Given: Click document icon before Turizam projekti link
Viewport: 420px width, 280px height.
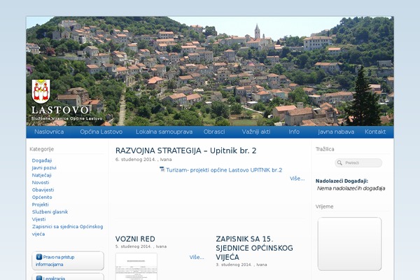Looking at the screenshot, I should click(162, 169).
